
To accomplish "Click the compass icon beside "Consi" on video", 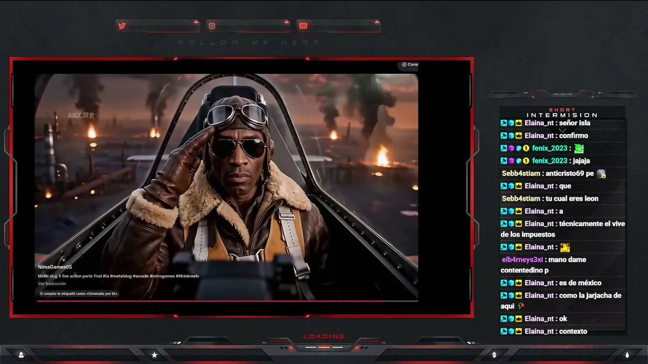I will click(x=404, y=64).
